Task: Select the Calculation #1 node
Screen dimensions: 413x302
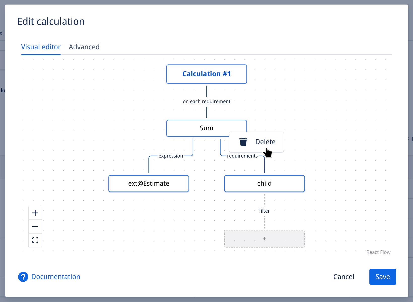Action: point(206,74)
